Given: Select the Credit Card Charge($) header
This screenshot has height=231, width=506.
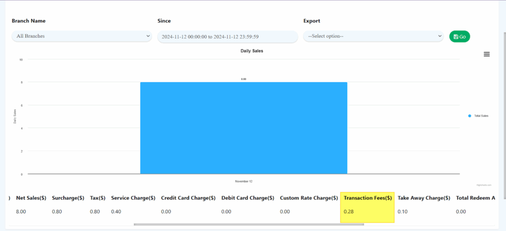Looking at the screenshot, I should (188, 198).
